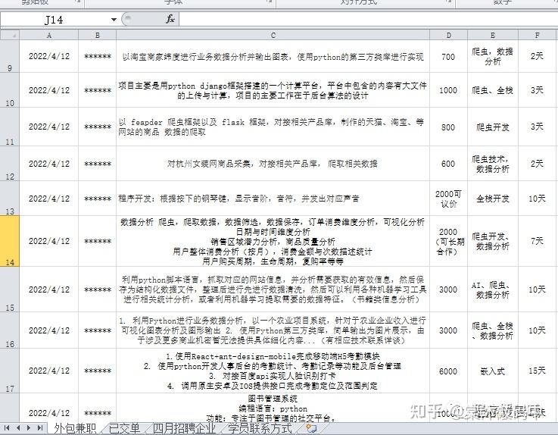
Task: Click the 图书管理系统 description cell
Action: [x=273, y=408]
